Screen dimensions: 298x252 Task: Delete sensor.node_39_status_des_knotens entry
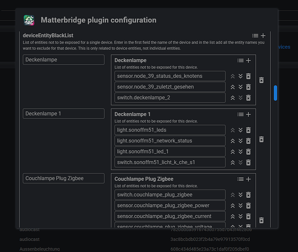click(248, 76)
